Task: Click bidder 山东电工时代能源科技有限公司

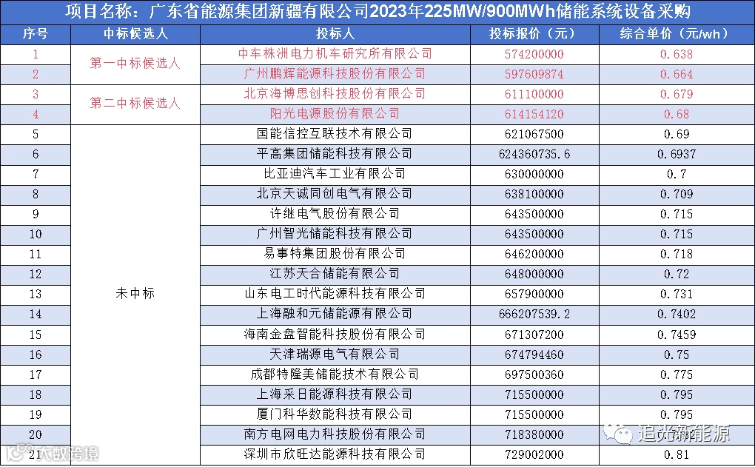Action: [x=335, y=294]
